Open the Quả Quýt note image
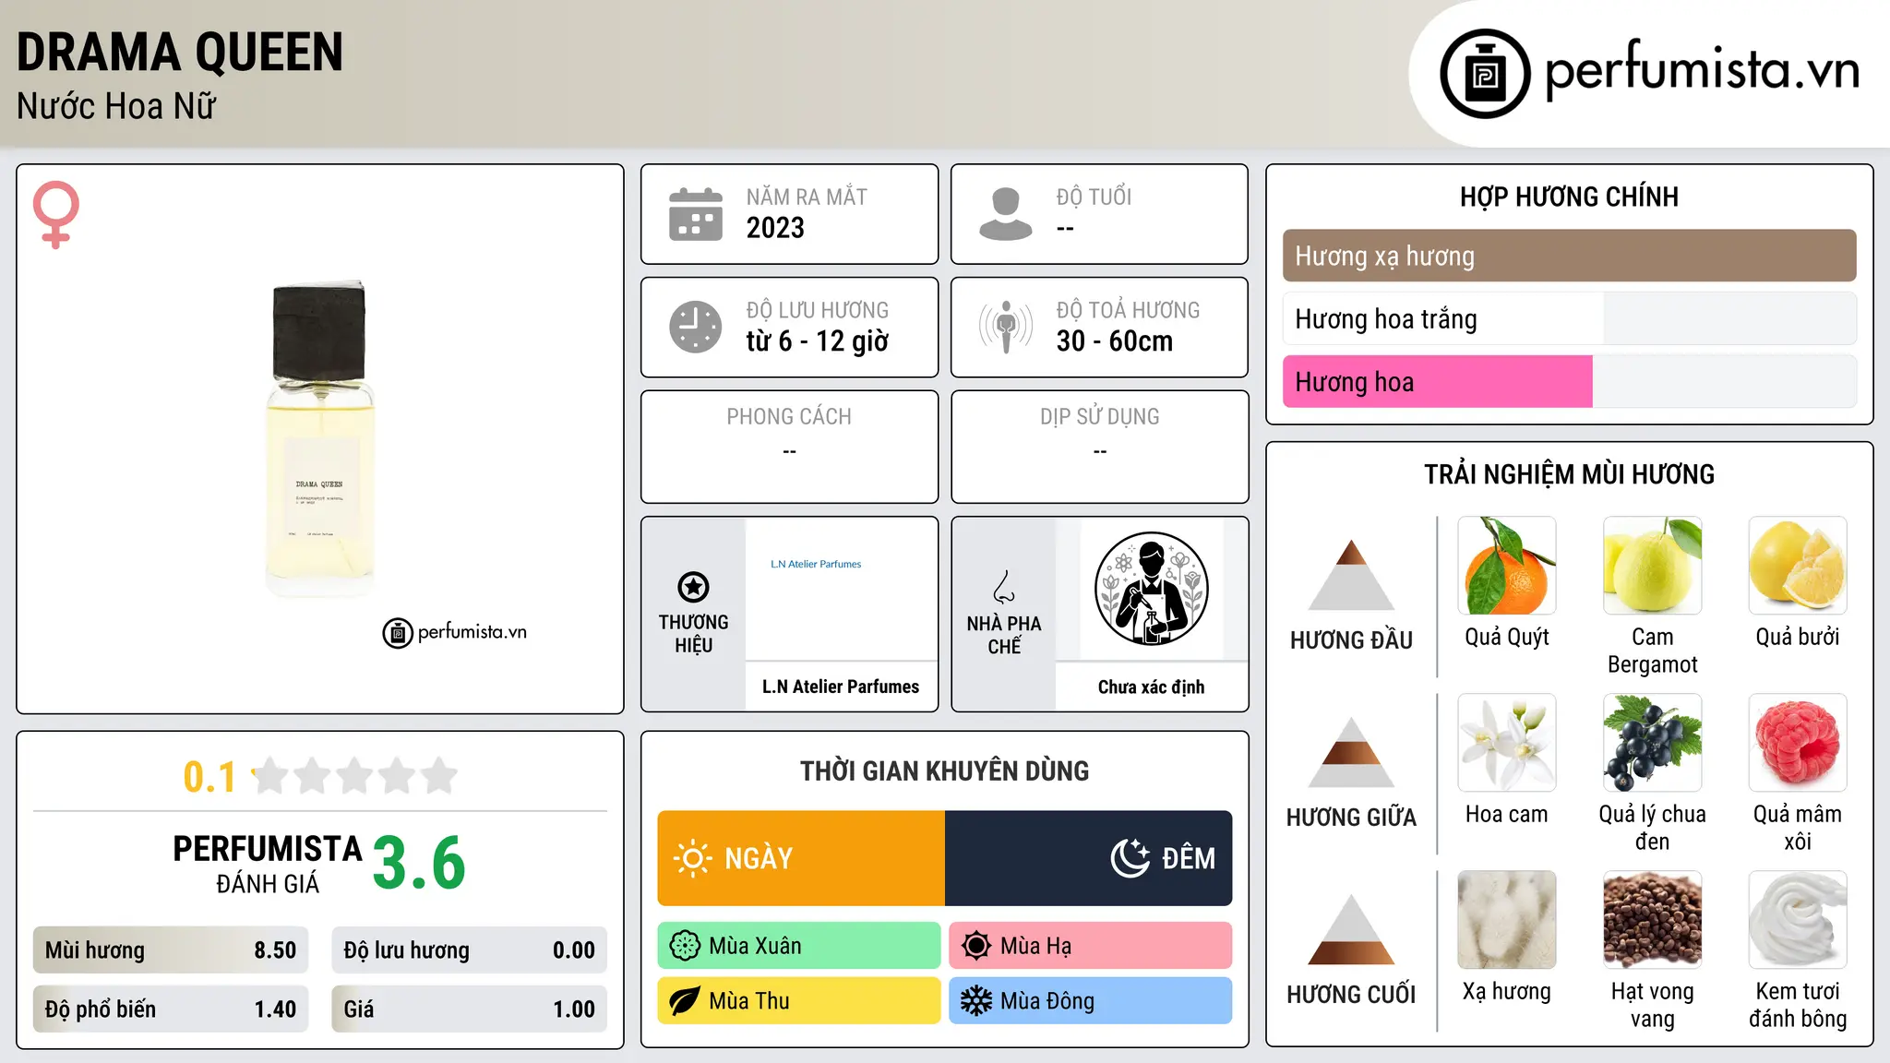Image resolution: width=1890 pixels, height=1063 pixels. (1507, 566)
